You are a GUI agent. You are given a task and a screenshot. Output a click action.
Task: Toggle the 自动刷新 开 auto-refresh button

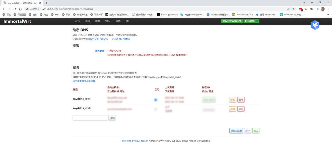tap(251, 21)
